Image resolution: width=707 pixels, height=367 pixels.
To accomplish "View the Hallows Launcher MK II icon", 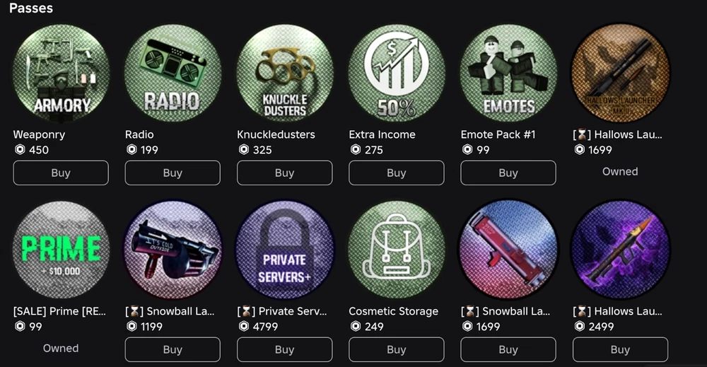I will click(x=620, y=73).
